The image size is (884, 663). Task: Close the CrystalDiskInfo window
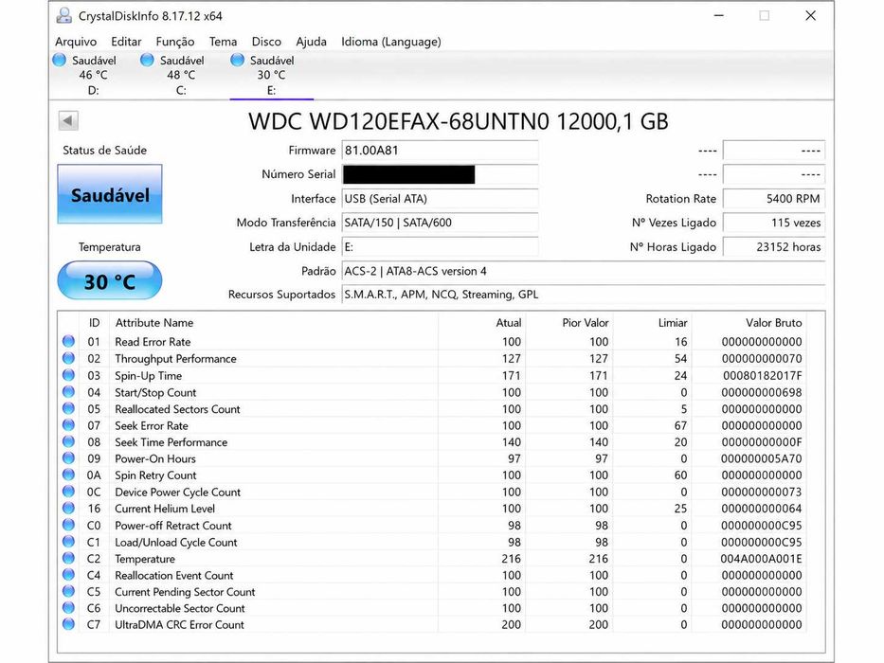coord(810,16)
